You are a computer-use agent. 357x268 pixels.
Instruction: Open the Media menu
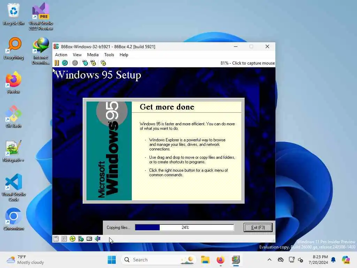click(93, 55)
